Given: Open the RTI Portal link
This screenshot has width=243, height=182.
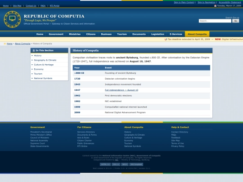Looking at the screenshot, I should click(x=54, y=6).
